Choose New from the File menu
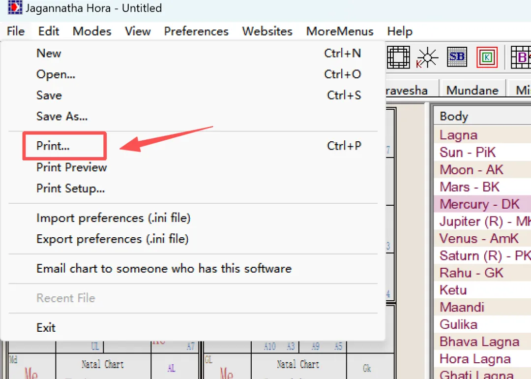Screen dimensions: 531x379 tap(193, 53)
